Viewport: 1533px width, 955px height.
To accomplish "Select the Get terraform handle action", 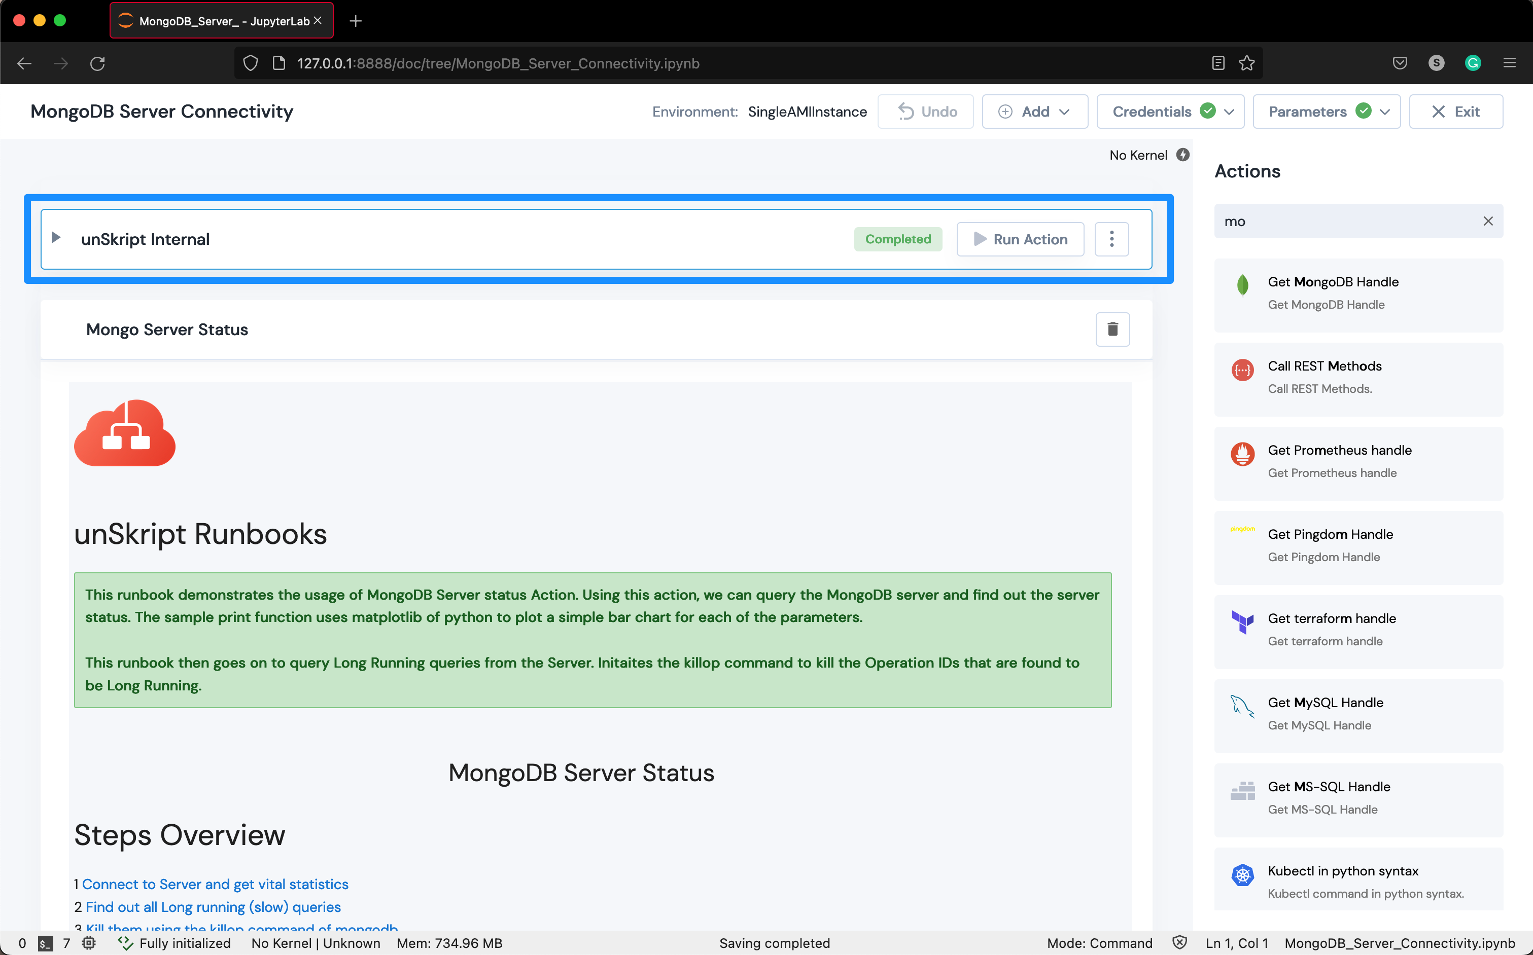I will [x=1358, y=631].
